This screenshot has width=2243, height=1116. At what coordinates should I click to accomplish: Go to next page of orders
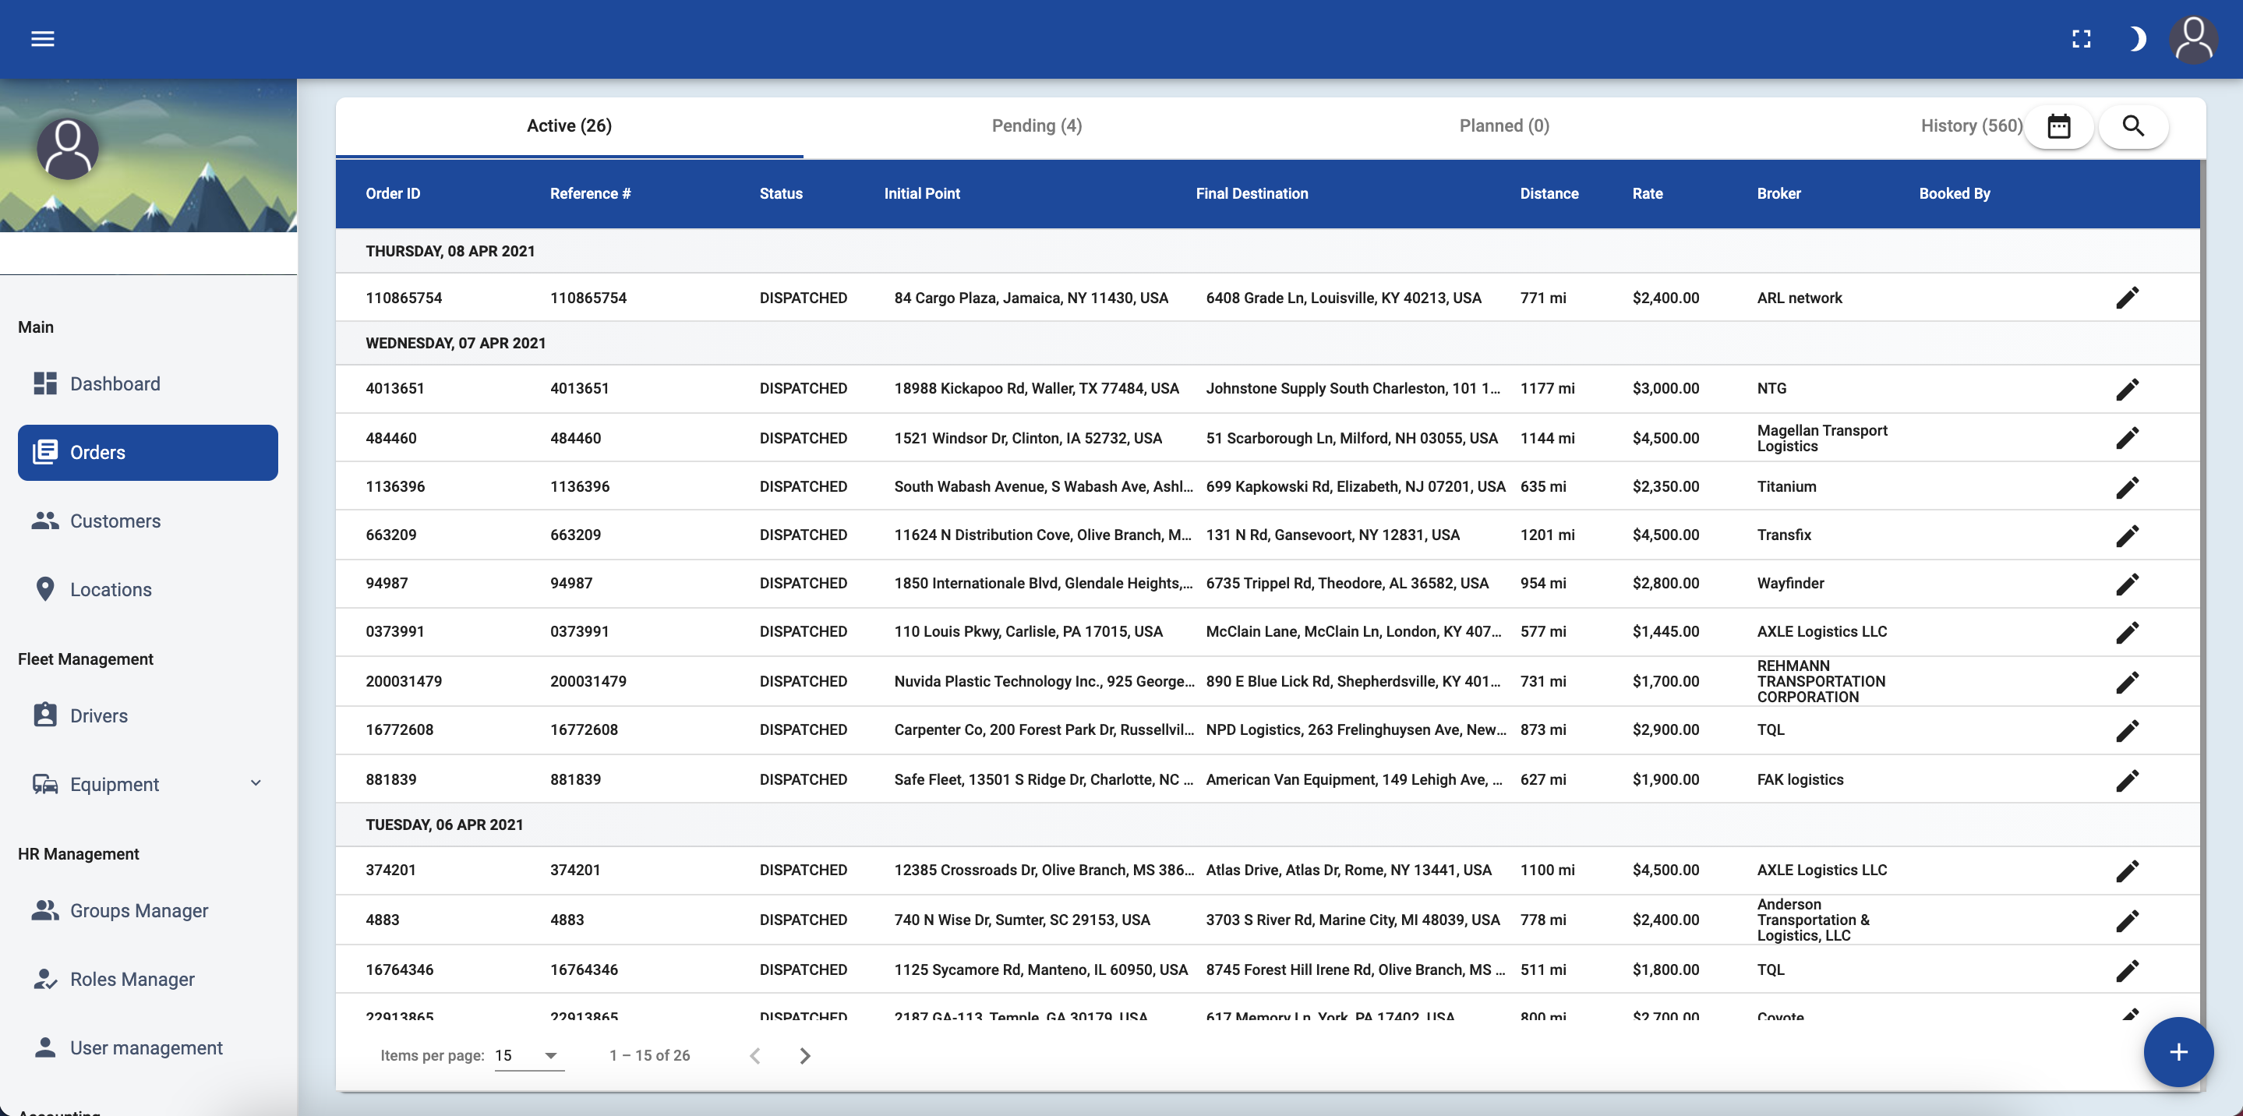coord(804,1055)
